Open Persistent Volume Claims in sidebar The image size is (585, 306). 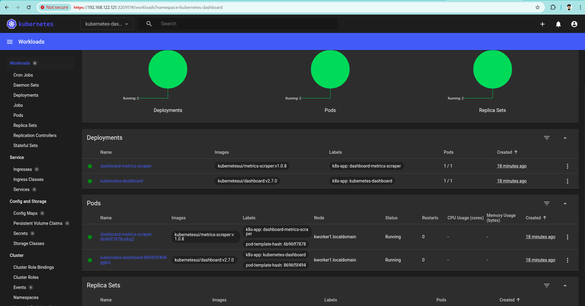38,223
